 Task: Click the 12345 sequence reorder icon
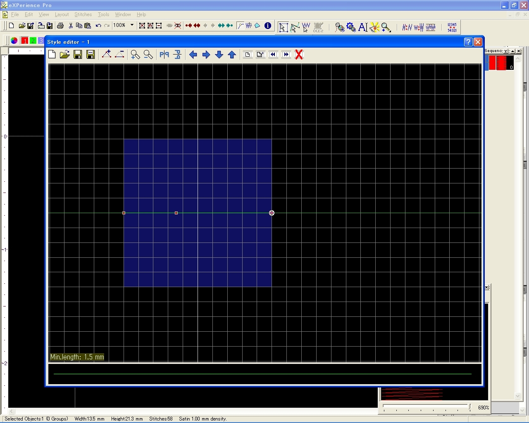click(x=452, y=27)
